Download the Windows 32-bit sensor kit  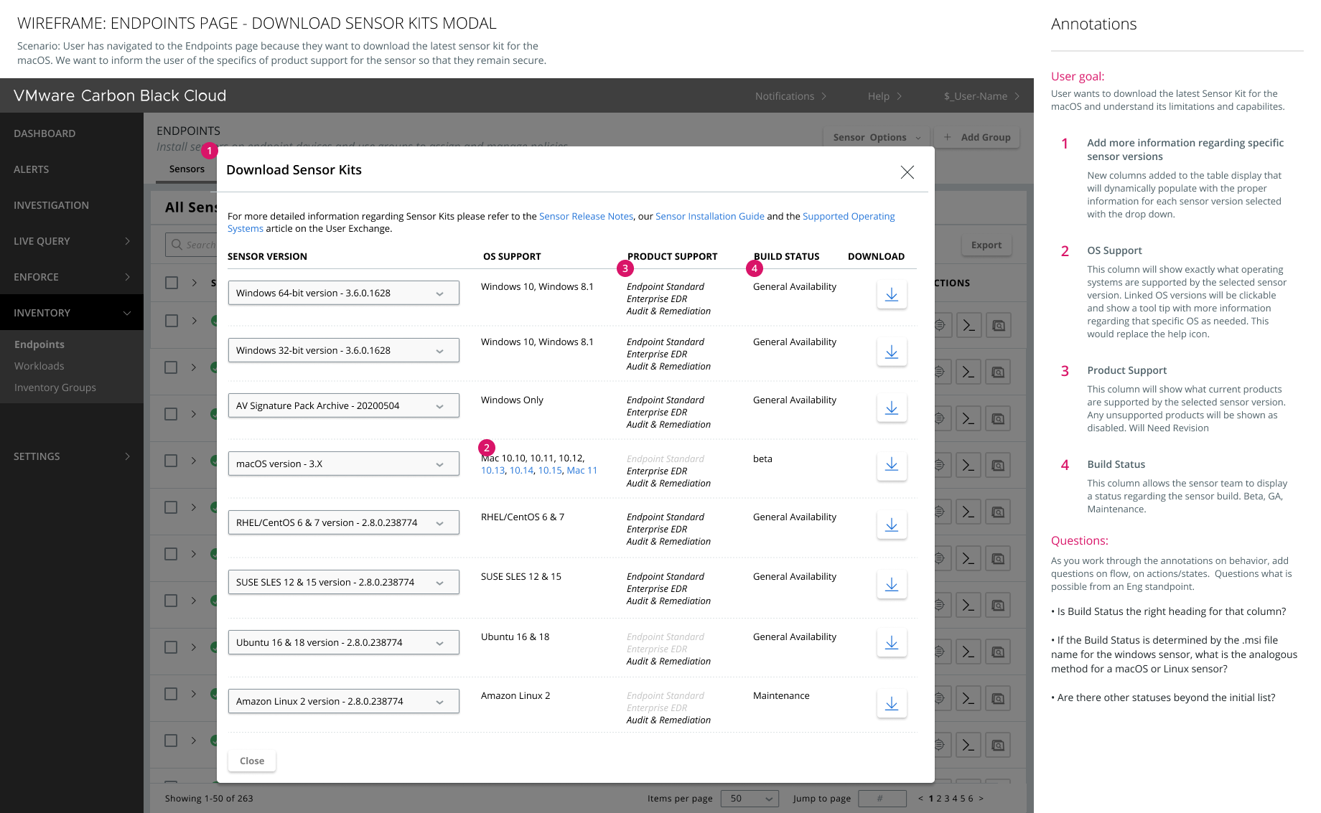[892, 352]
